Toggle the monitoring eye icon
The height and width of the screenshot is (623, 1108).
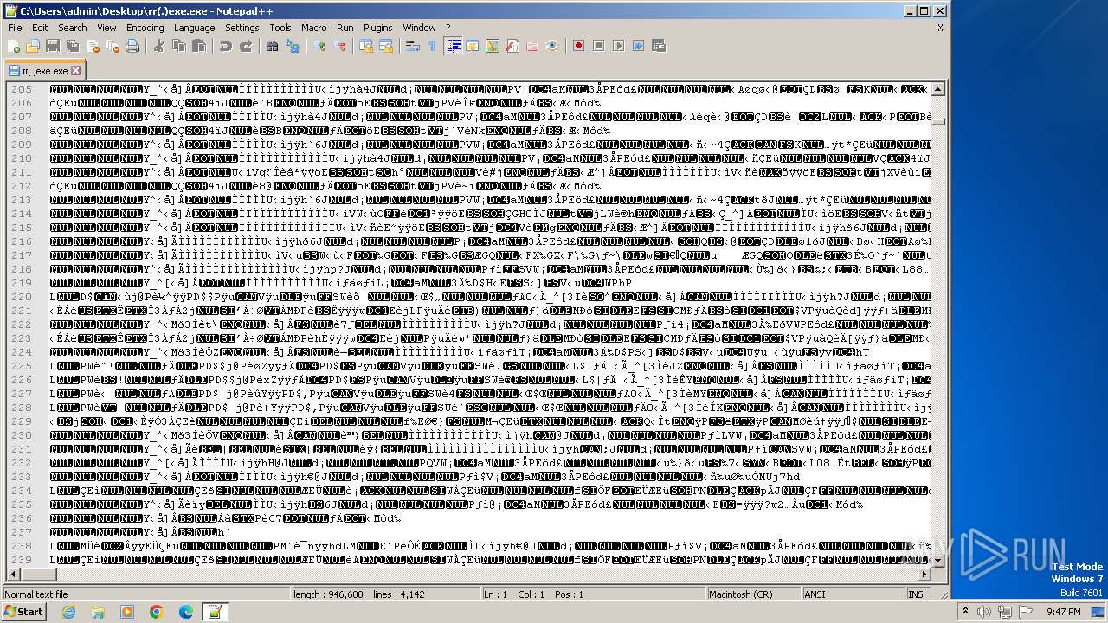coord(552,46)
